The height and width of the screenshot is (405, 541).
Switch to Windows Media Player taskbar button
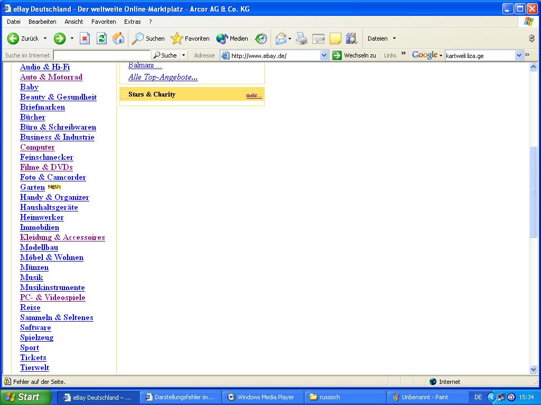[x=263, y=397]
